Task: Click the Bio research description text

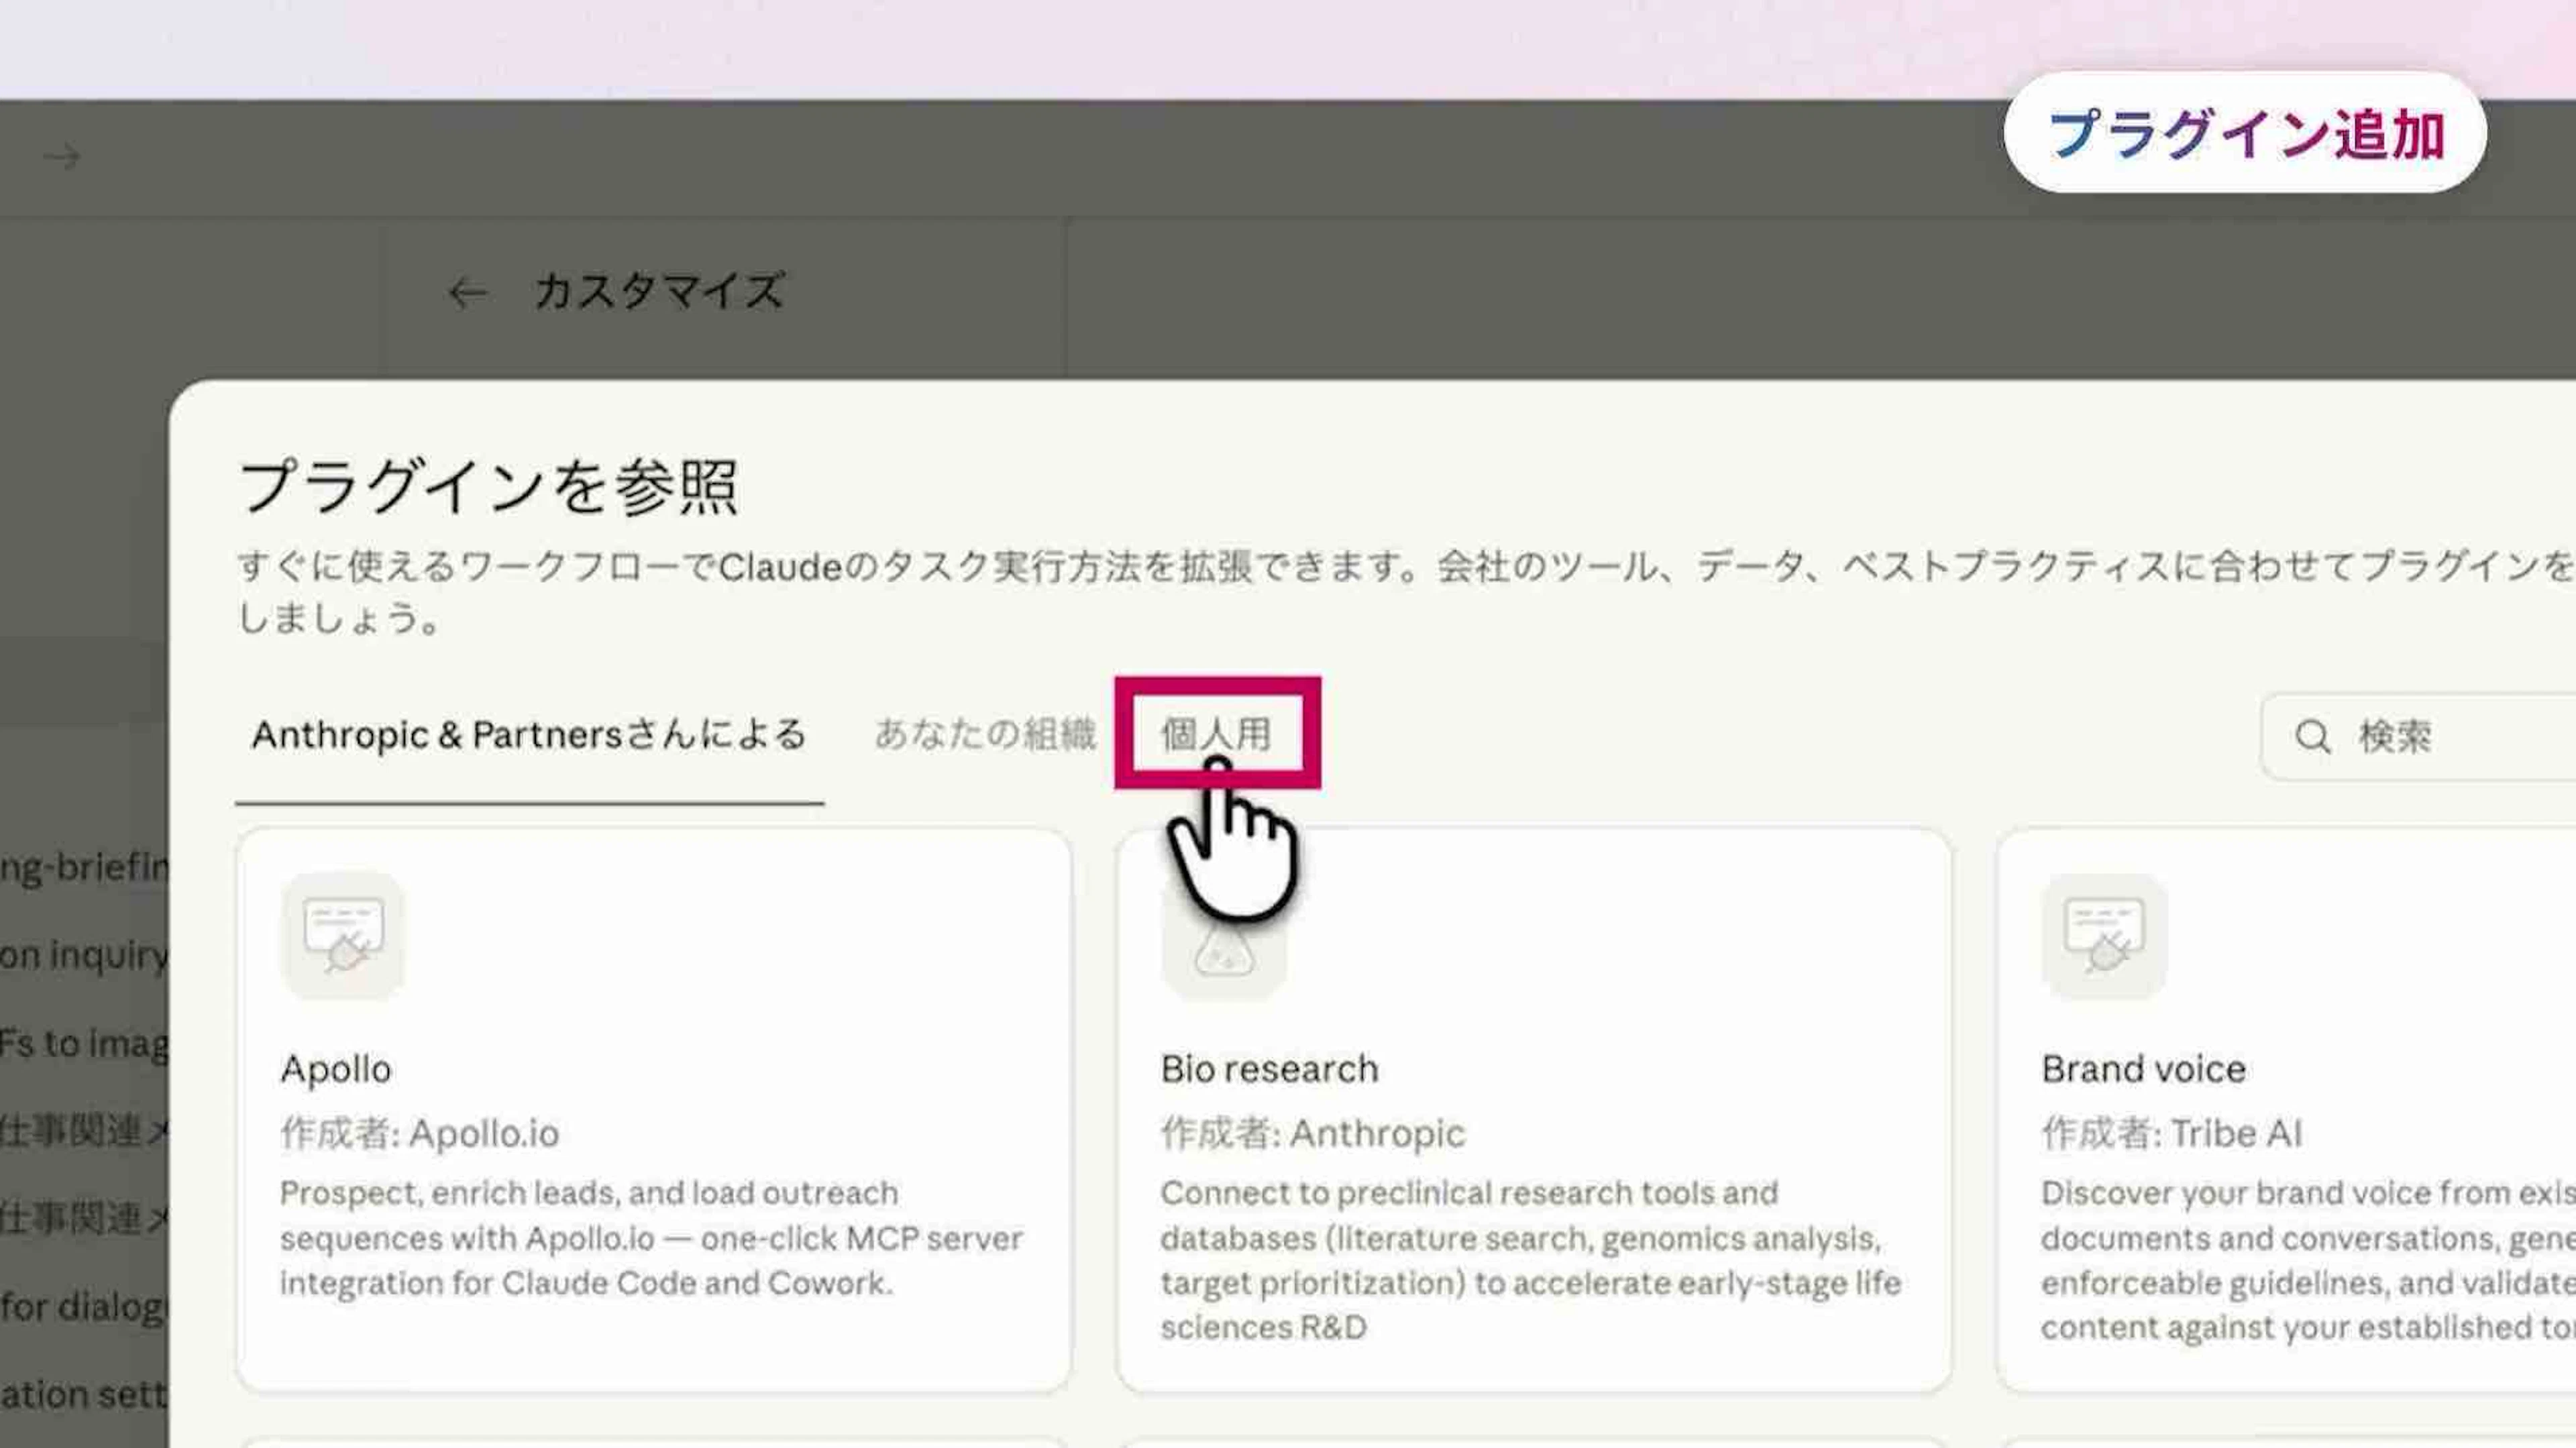Action: pos(1530,1260)
